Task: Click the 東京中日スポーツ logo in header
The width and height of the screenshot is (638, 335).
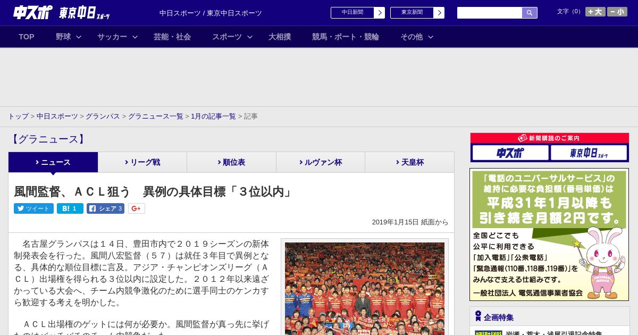Action: tap(85, 13)
